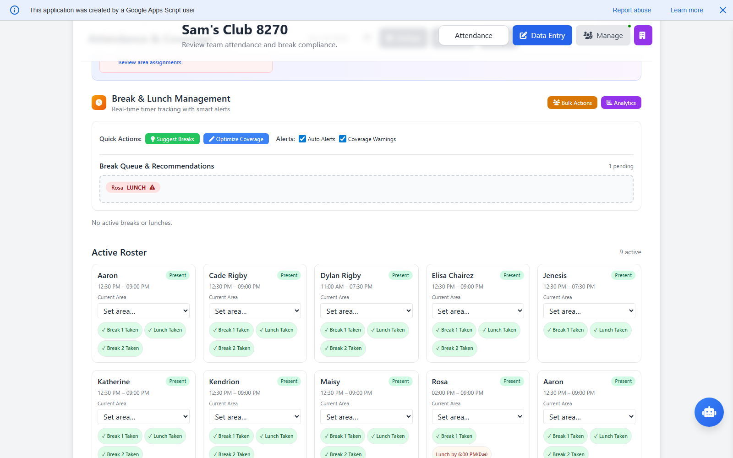
Task: Open the Set area dropdown for Dylan Rigby
Action: (366, 311)
